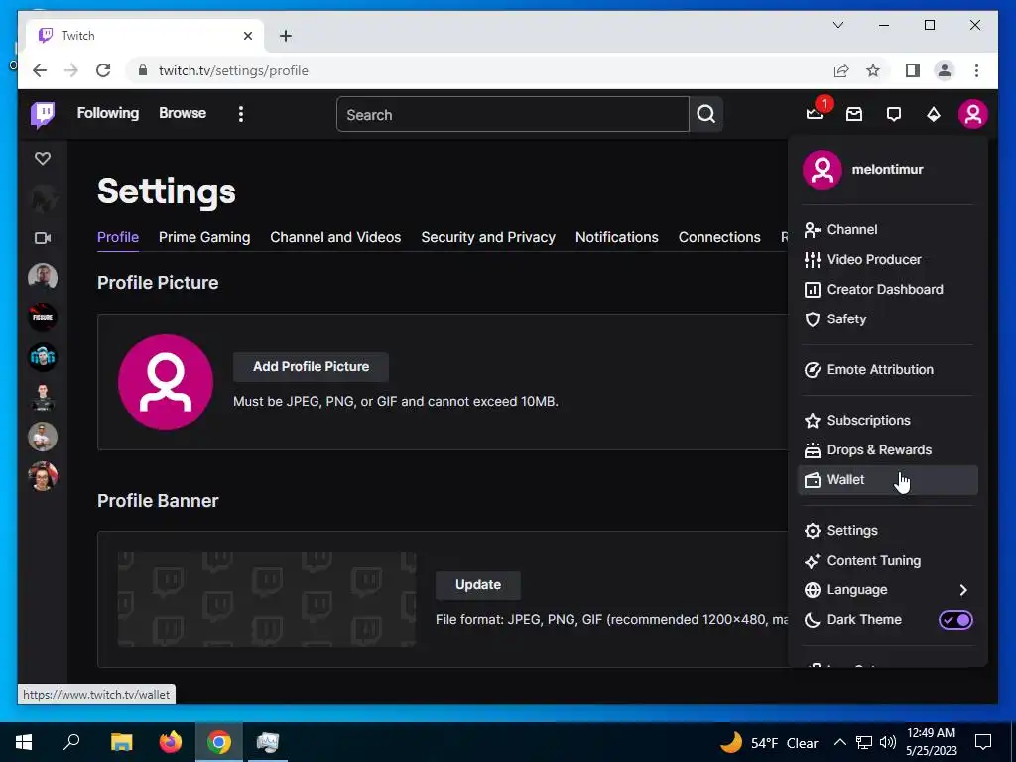This screenshot has height=762, width=1016.
Task: Click the Safety shield icon
Action: (812, 319)
